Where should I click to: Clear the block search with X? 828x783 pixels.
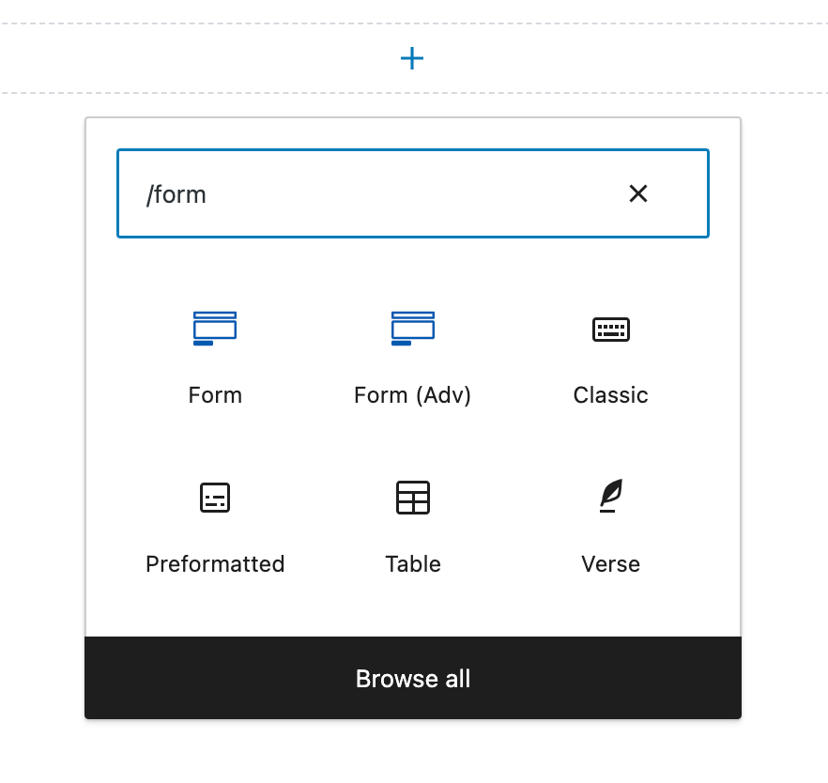coord(638,193)
